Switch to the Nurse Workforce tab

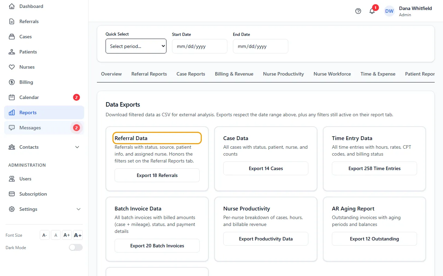(332, 74)
